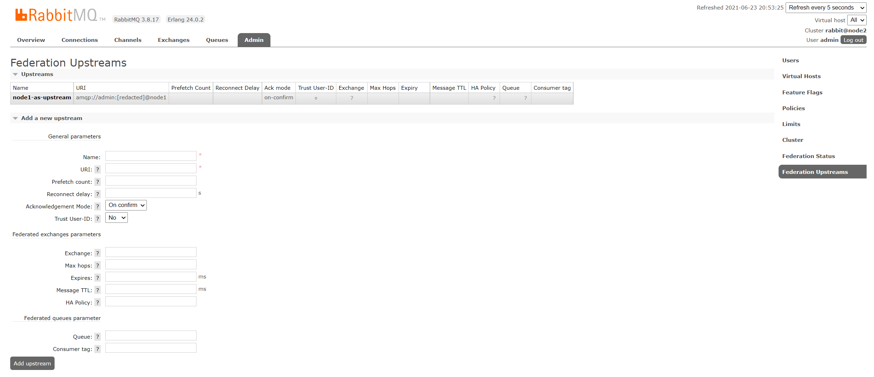Open help icon for Reconnect delay

98,194
